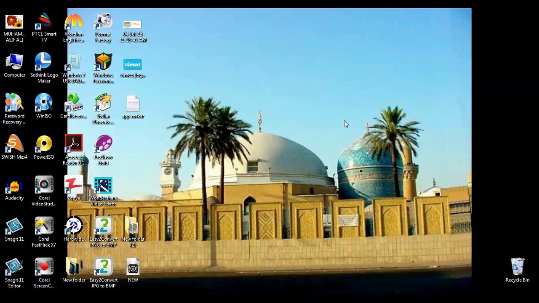Viewport: 539px width, 303px height.
Task: Select the app maker text file
Action: point(133,106)
